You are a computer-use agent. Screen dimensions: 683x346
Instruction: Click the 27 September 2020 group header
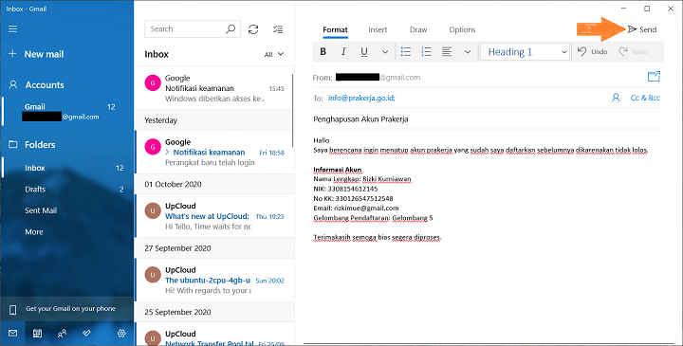[214, 248]
